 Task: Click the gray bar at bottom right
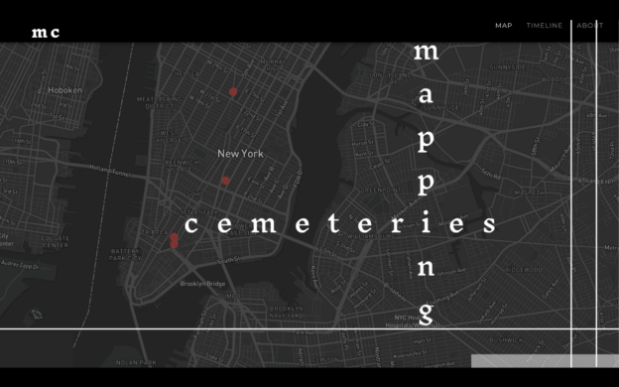coord(545,361)
